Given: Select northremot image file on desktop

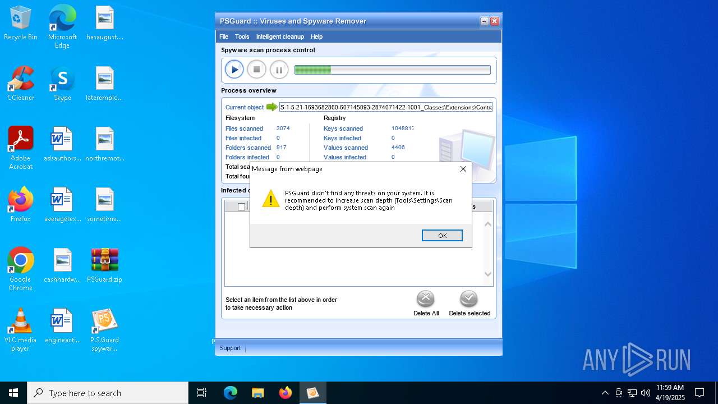Looking at the screenshot, I should point(105,145).
